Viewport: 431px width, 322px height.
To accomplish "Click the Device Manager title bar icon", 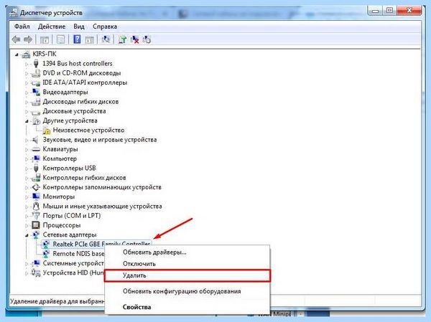I will tap(14, 13).
